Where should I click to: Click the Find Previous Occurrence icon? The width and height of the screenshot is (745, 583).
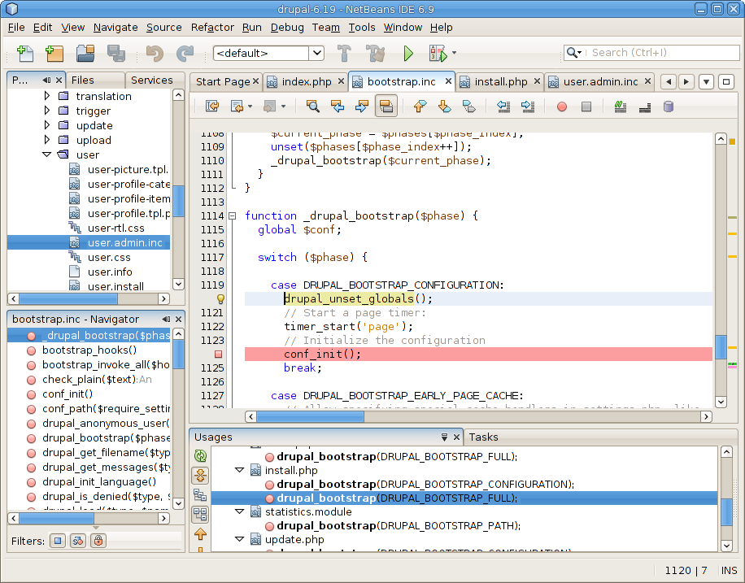338,106
